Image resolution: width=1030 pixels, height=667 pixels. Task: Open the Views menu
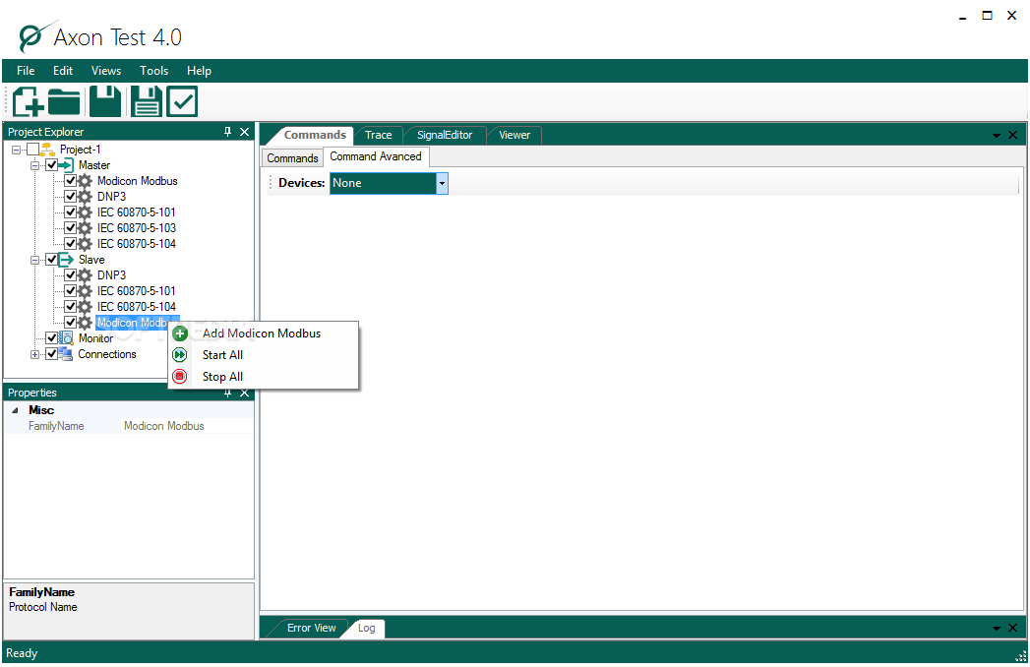coord(106,71)
